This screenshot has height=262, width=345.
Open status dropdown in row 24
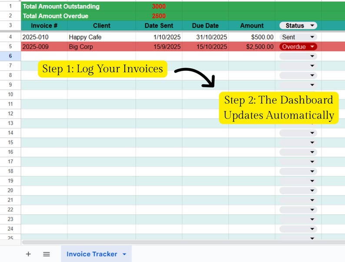click(x=298, y=229)
